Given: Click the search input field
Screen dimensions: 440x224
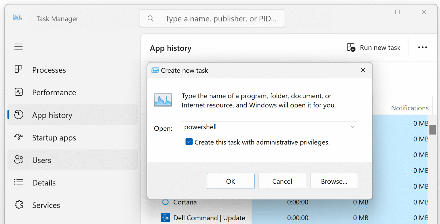Looking at the screenshot, I should [212, 18].
